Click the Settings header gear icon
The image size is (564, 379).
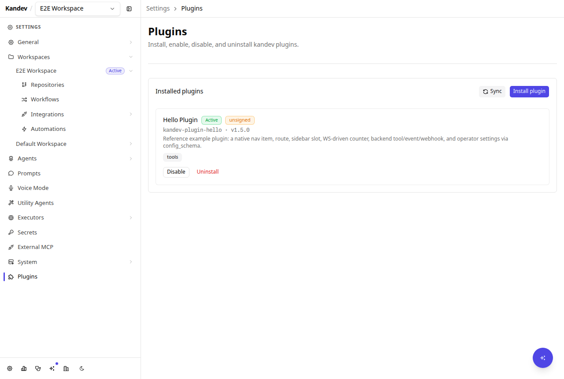10,27
